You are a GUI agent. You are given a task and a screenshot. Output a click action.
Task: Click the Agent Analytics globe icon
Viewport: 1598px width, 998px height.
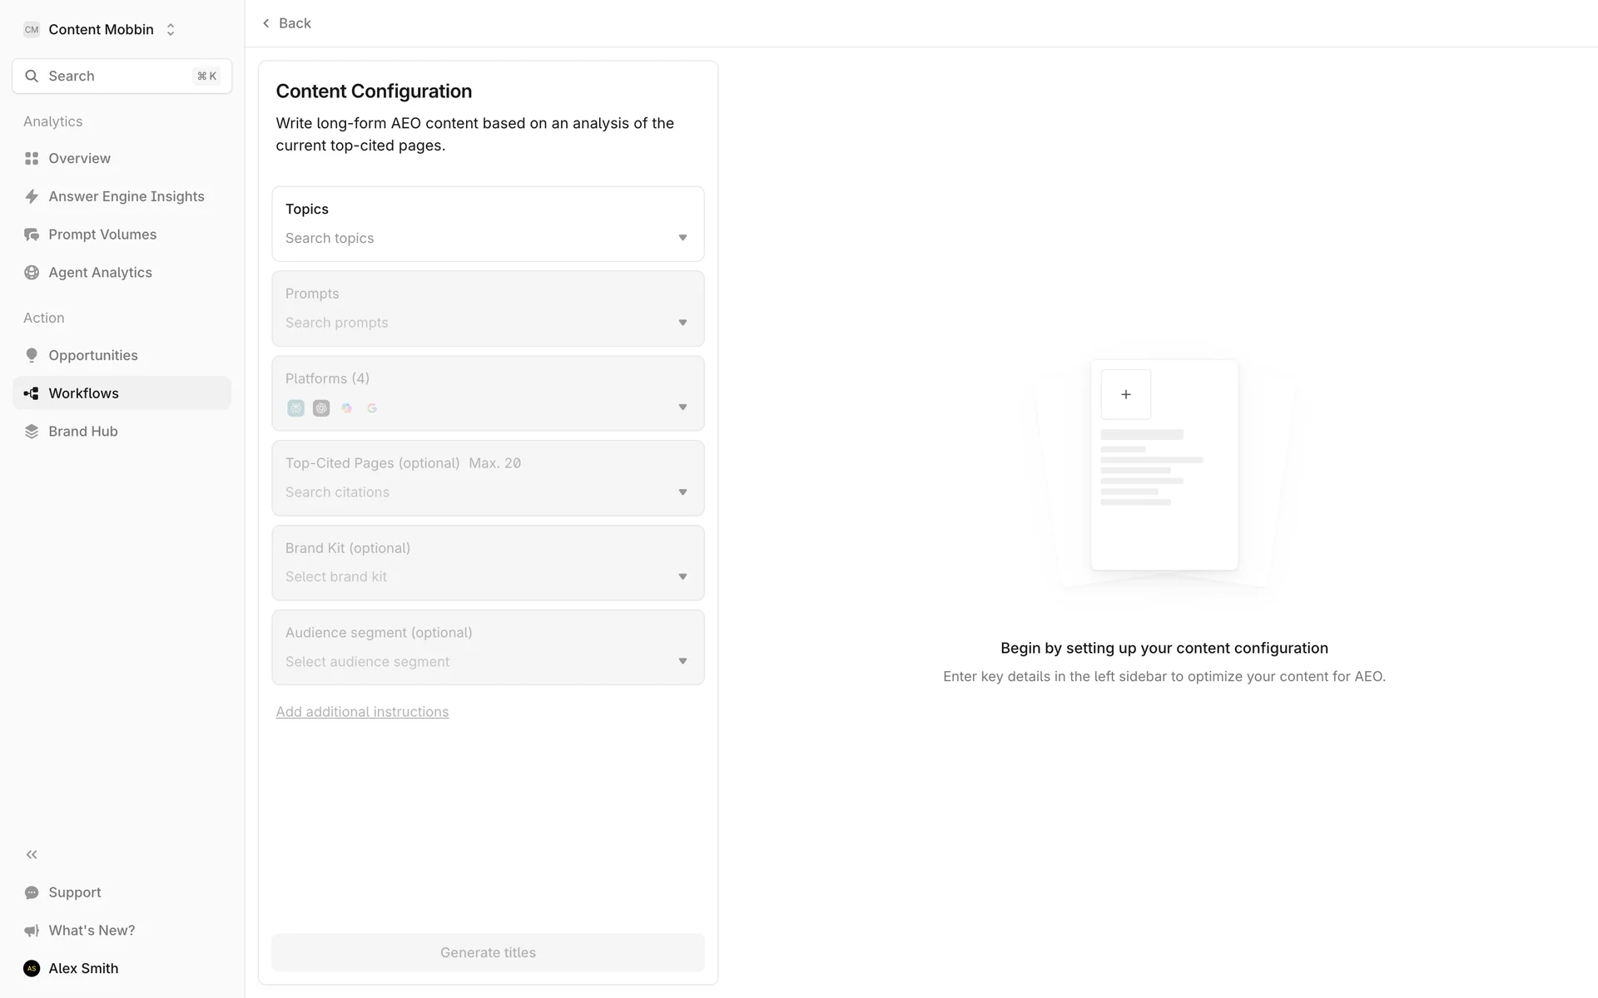click(x=32, y=273)
